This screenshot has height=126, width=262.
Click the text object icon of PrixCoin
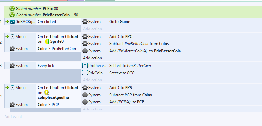[85, 73]
